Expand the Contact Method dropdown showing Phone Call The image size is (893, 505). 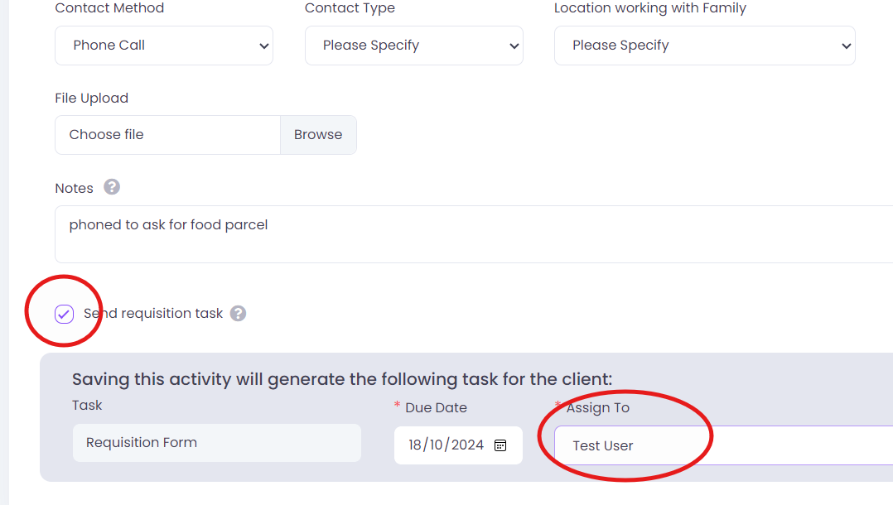(x=164, y=46)
